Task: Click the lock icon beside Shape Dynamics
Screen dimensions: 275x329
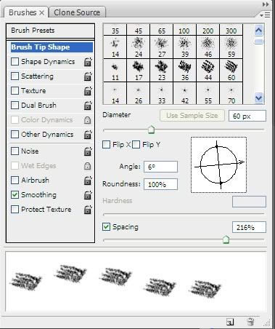Action: tap(88, 62)
